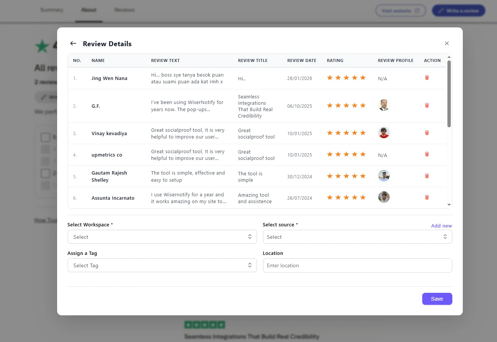497x342 pixels.
Task: Switch to the Reviews tab in background page
Action: click(124, 10)
